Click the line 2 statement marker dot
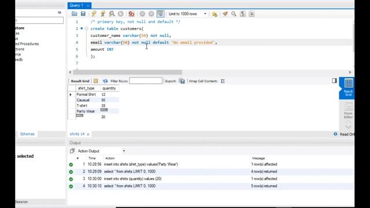The height and width of the screenshot is (208, 370). pyautogui.click(x=82, y=28)
